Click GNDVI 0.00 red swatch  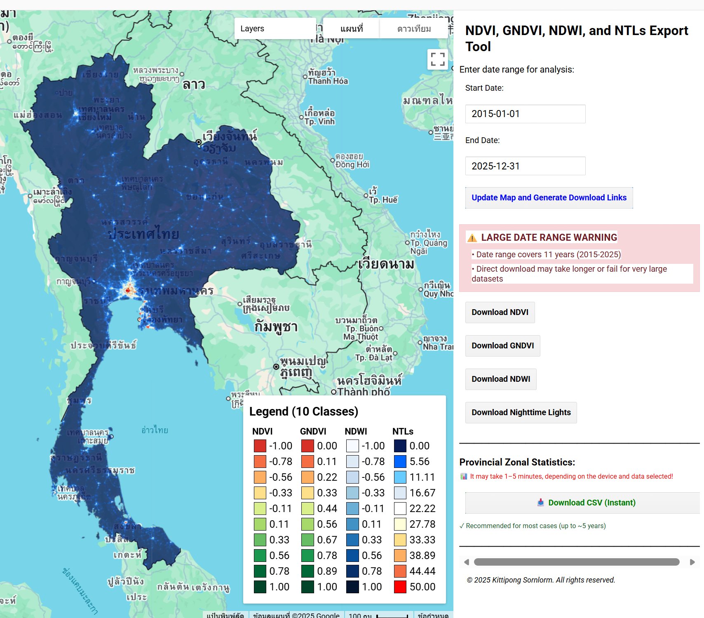(x=307, y=446)
